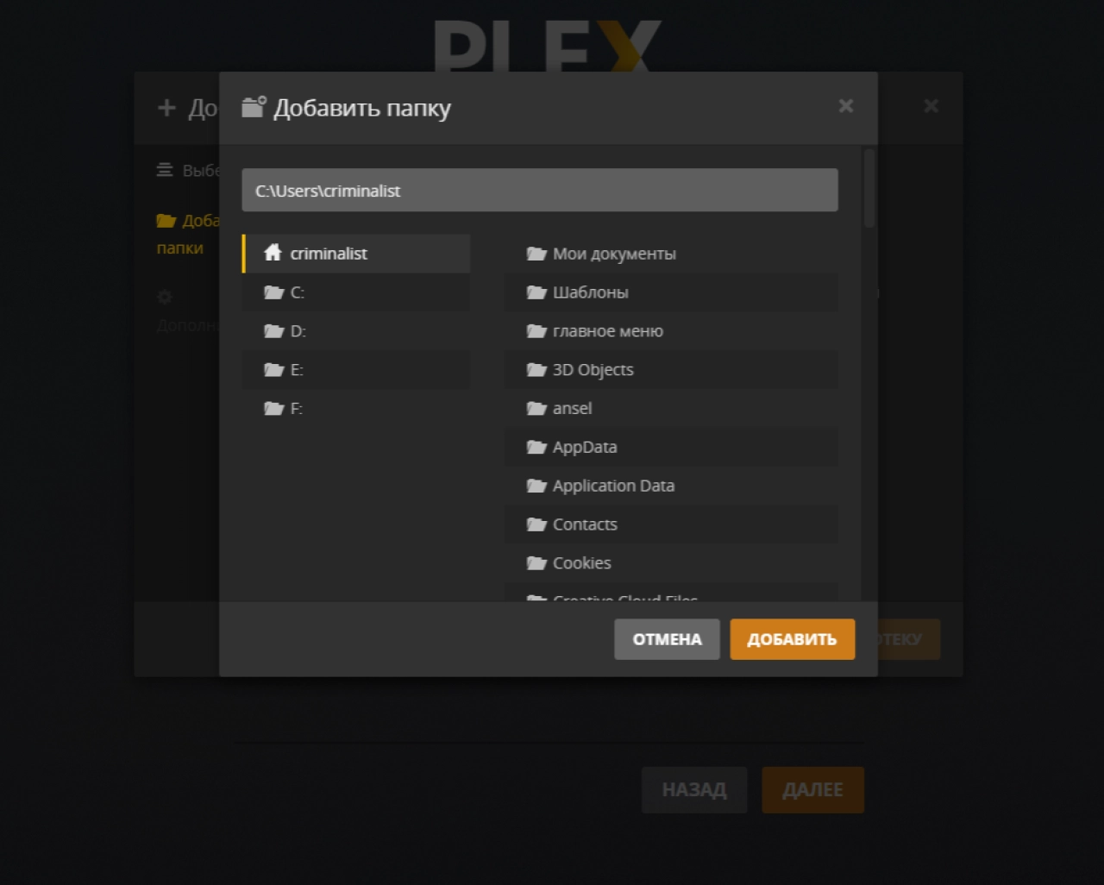Select the criminalist home location
Viewport: 1104px width, 885px height.
point(356,254)
